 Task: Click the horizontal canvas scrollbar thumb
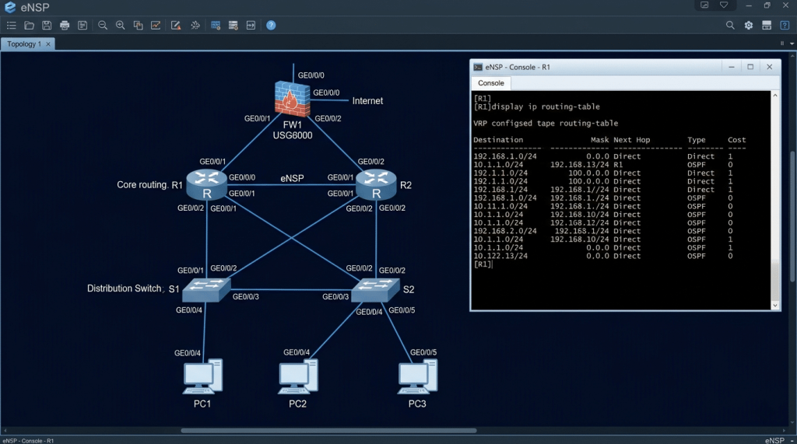(x=329, y=430)
